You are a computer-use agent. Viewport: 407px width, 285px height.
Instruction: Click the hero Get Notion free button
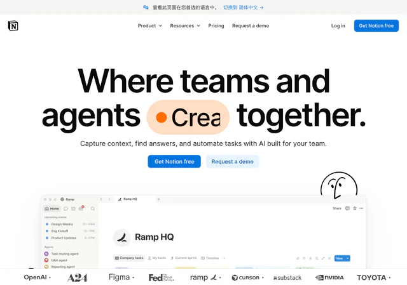174,161
